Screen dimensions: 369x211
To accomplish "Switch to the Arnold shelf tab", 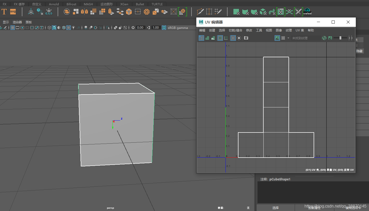I will [54, 4].
